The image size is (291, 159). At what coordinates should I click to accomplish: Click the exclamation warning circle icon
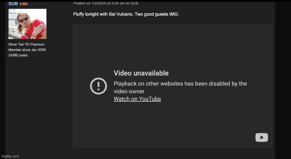pyautogui.click(x=98, y=86)
